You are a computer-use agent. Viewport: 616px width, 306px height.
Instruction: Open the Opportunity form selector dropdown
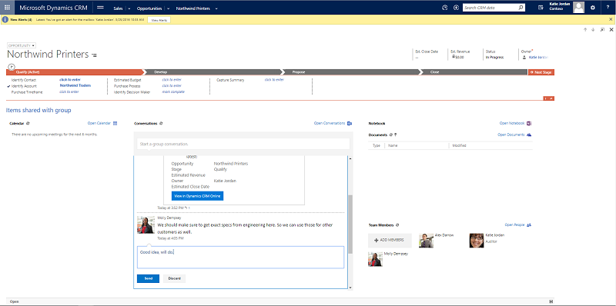[x=22, y=45]
